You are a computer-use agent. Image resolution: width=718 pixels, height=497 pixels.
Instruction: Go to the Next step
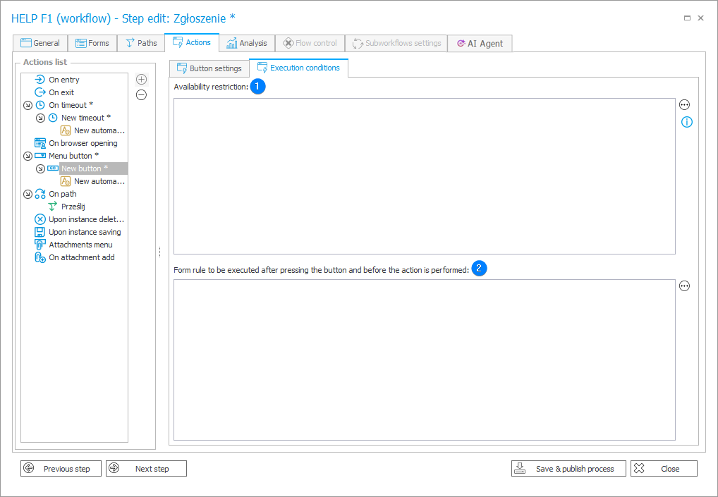146,468
